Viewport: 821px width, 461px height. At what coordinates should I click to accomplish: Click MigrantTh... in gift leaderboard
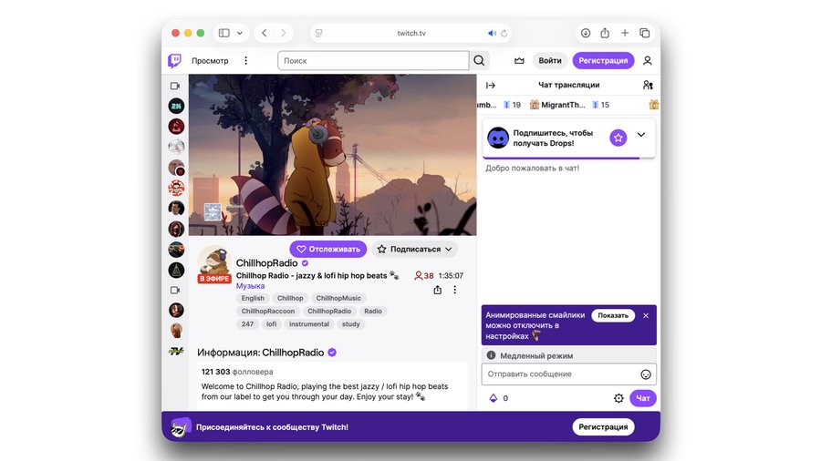click(x=564, y=105)
